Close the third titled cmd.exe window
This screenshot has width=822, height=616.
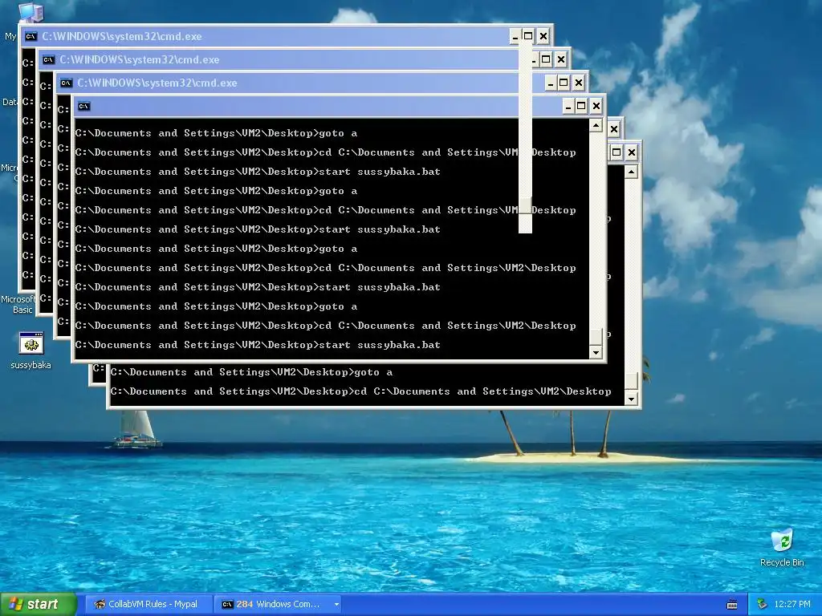click(578, 83)
